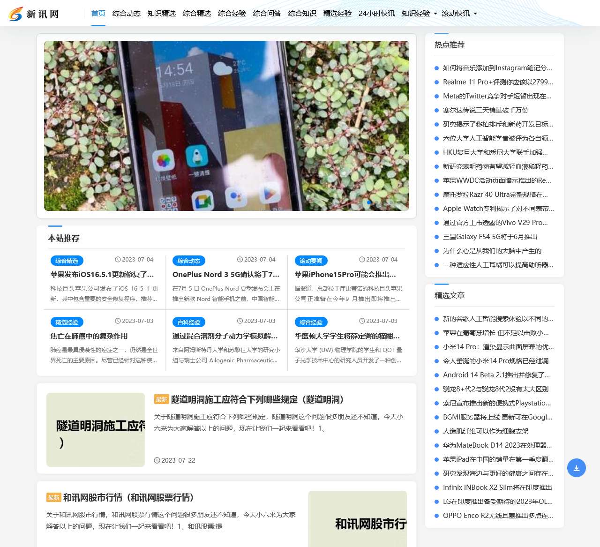The height and width of the screenshot is (547, 600).
Task: Go to the 综合动态 menu item
Action: point(127,14)
